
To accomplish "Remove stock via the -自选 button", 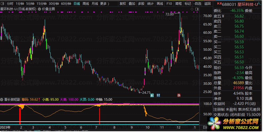I will 197,3.
